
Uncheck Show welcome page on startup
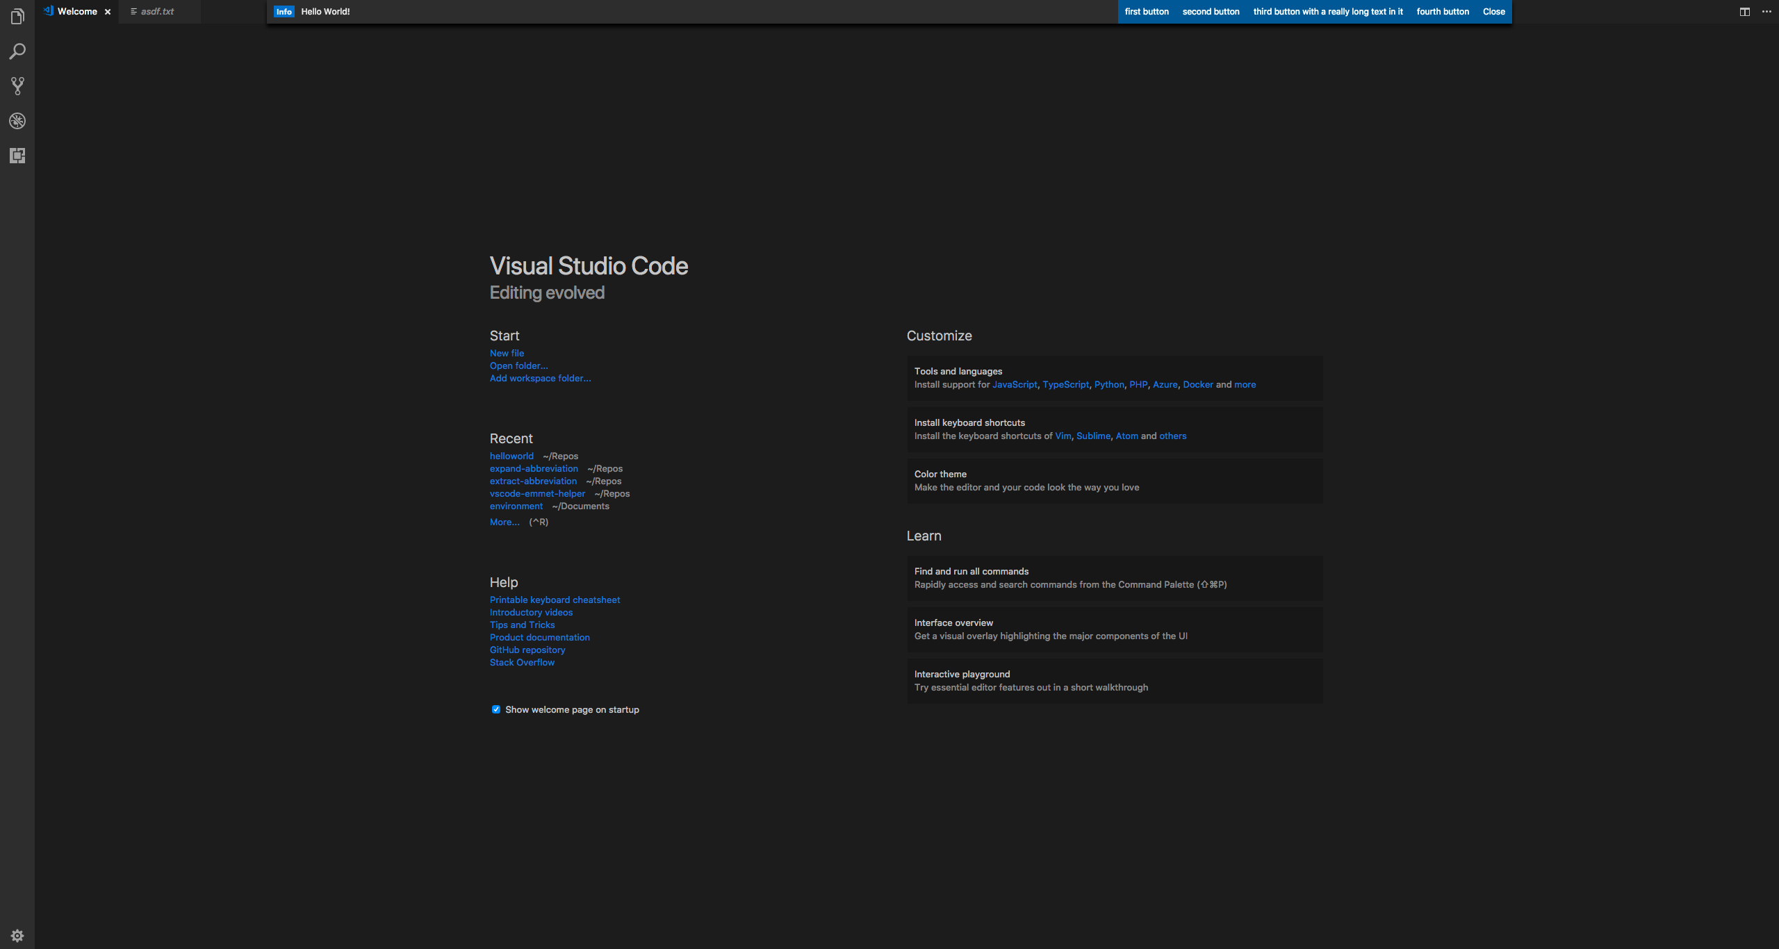point(496,709)
